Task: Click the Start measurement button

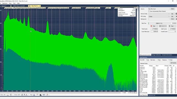Action: (x=154, y=26)
